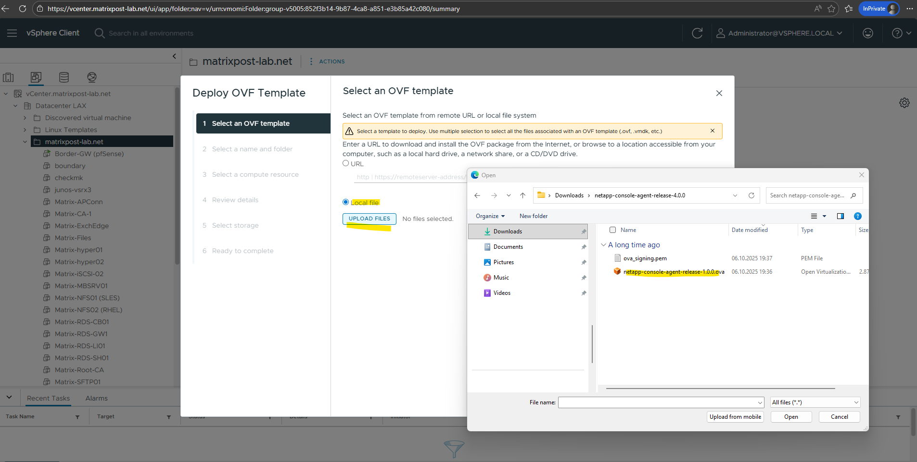Click the UPLOAD FILES button

point(369,219)
